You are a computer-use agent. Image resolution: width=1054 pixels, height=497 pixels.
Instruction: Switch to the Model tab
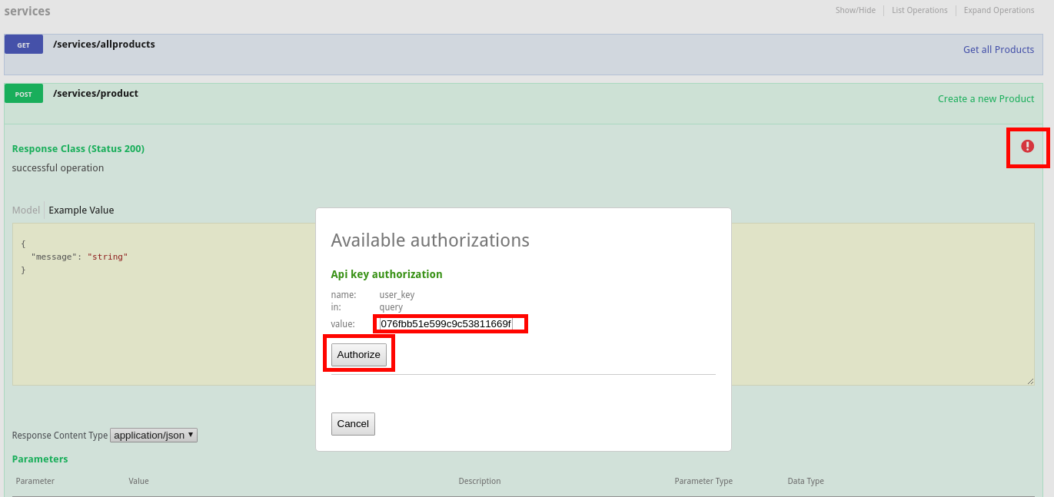coord(26,210)
